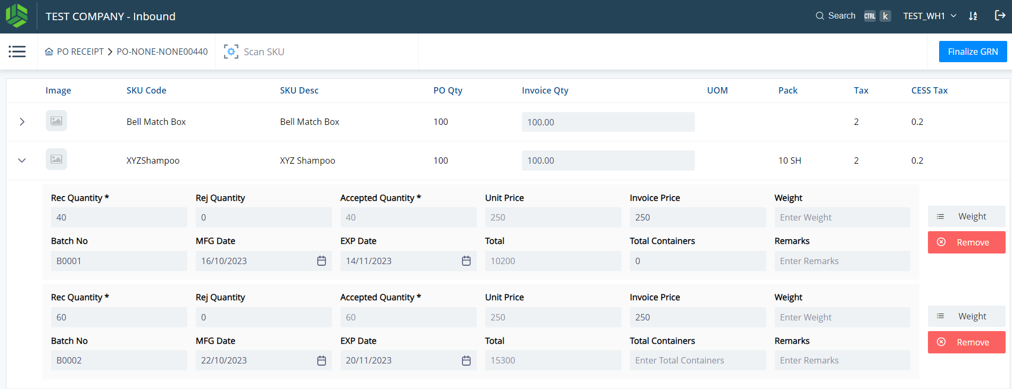Open MFG Date calendar for batch B0002
The image size is (1012, 389).
[321, 361]
